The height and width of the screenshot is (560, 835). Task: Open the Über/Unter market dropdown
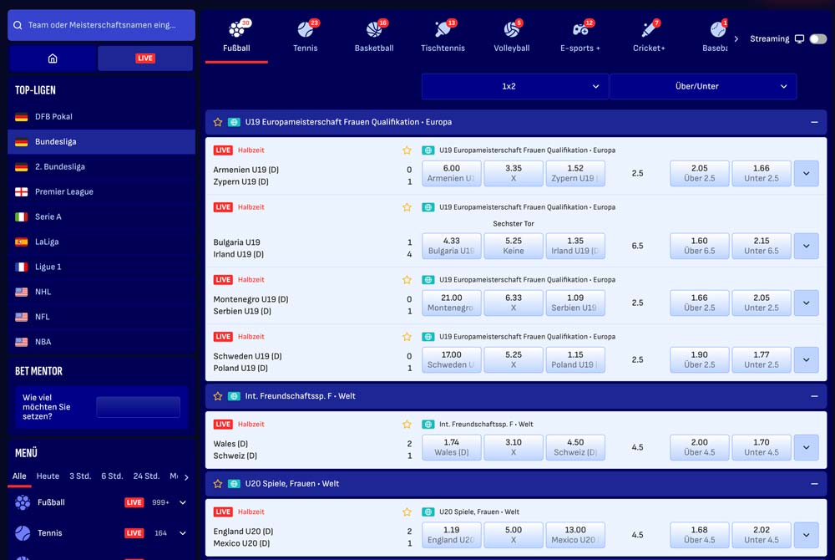point(704,86)
